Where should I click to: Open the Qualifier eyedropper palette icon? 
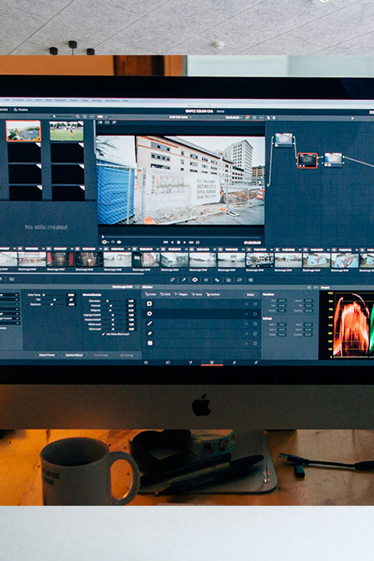(x=183, y=280)
